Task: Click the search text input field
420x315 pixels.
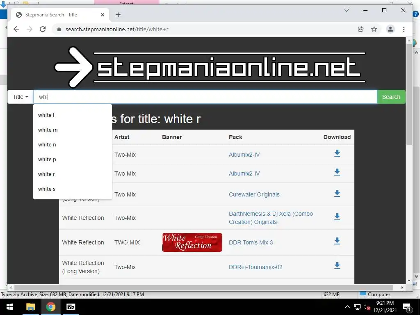Action: click(x=205, y=97)
